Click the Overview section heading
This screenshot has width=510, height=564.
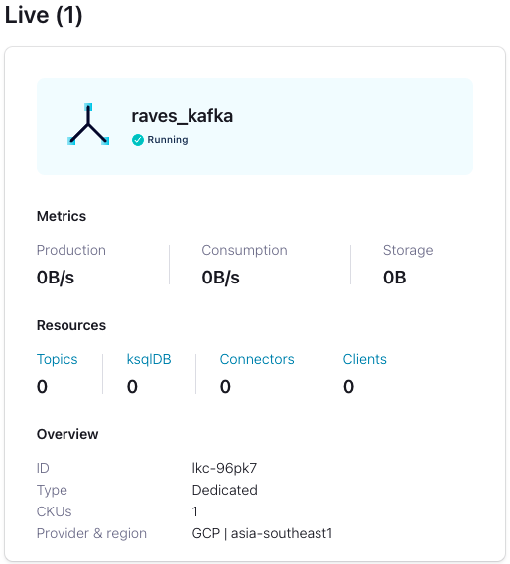tap(67, 434)
